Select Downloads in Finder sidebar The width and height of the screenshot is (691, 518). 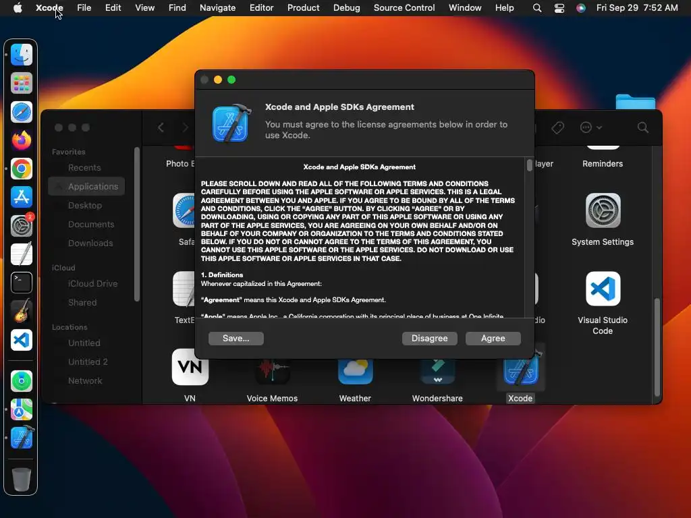pos(90,243)
